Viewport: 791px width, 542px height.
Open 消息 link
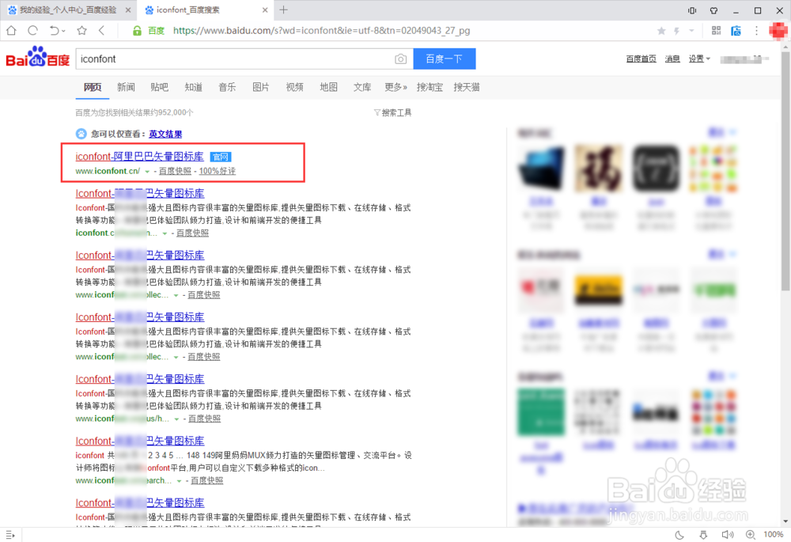pyautogui.click(x=672, y=59)
